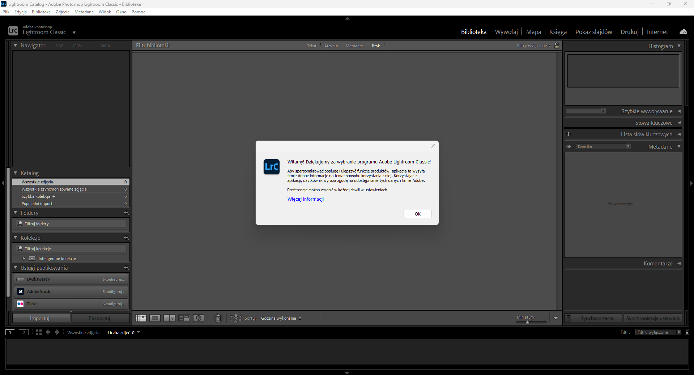Switch to the Wywołaj module
Viewport: 694px width, 375px height.
tap(506, 32)
